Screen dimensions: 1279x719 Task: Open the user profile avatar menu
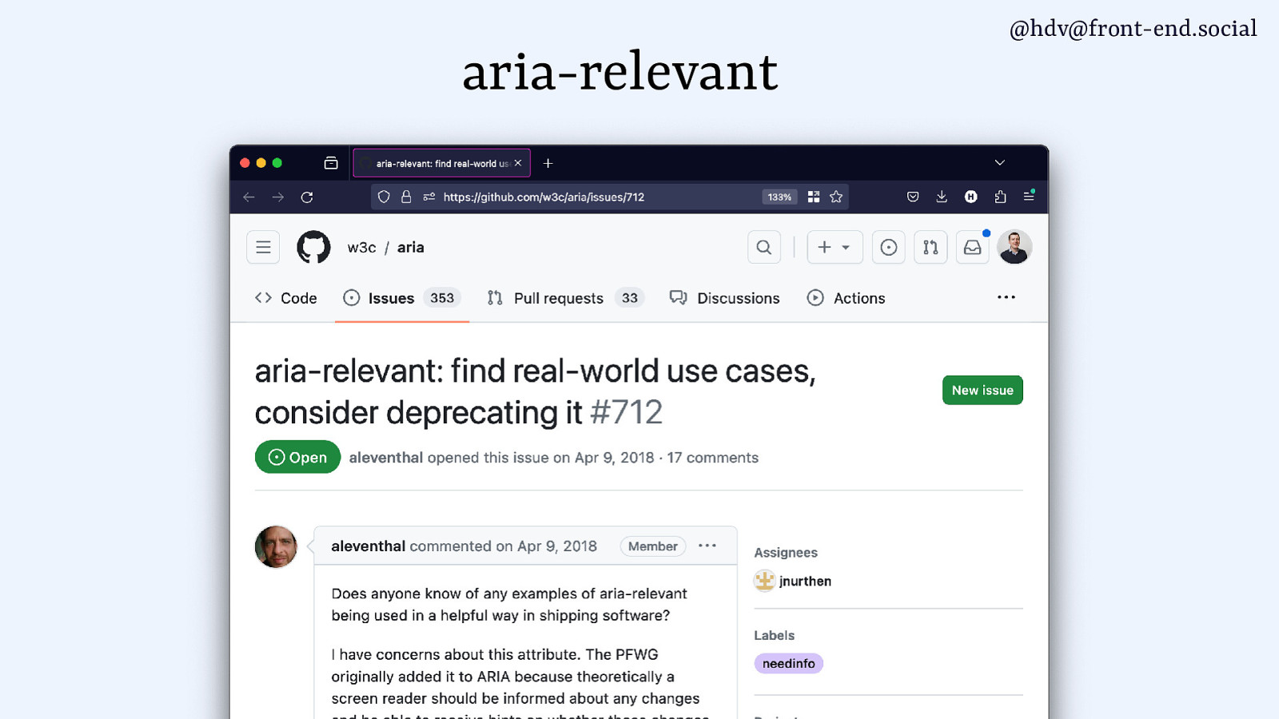(1014, 248)
